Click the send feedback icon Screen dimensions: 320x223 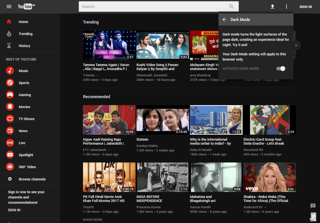coord(313,206)
